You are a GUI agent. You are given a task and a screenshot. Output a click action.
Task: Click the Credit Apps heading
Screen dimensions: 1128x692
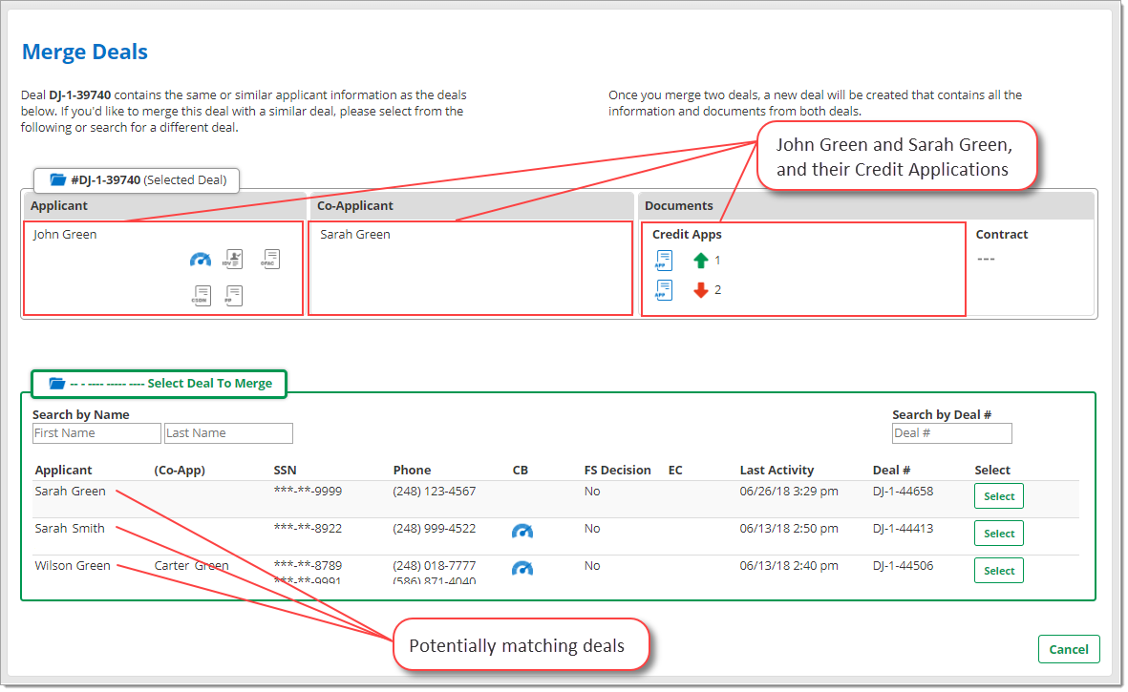click(687, 234)
